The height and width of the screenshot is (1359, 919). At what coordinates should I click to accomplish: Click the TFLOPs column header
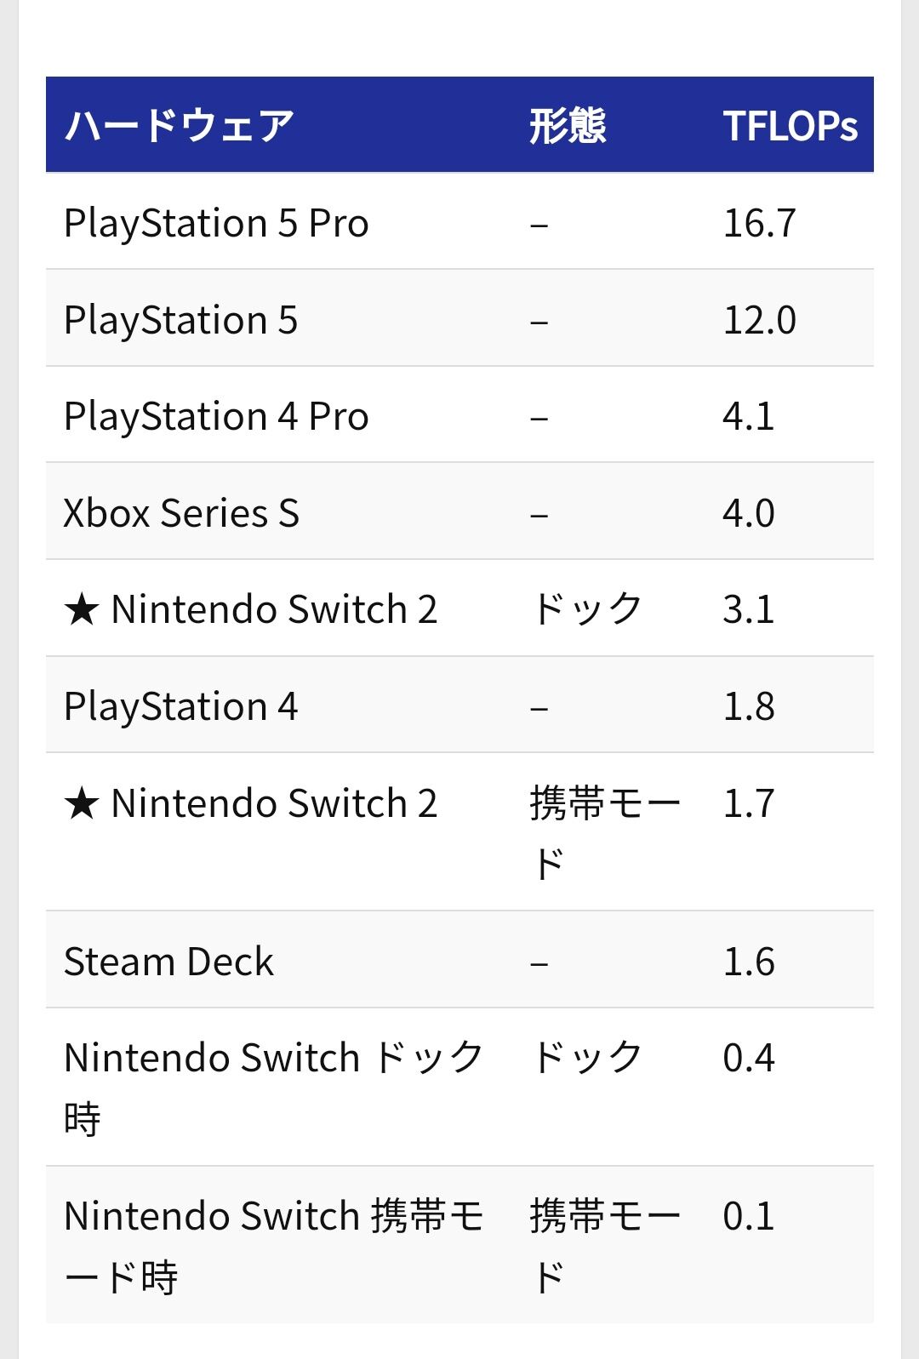tap(790, 126)
